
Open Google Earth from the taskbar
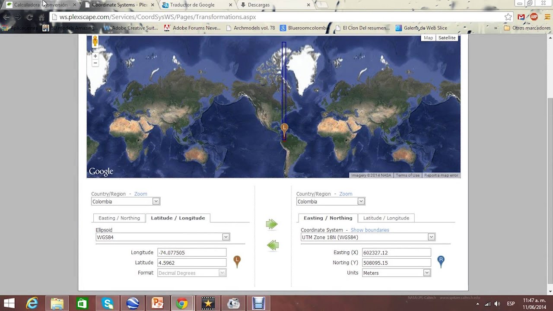click(132, 303)
